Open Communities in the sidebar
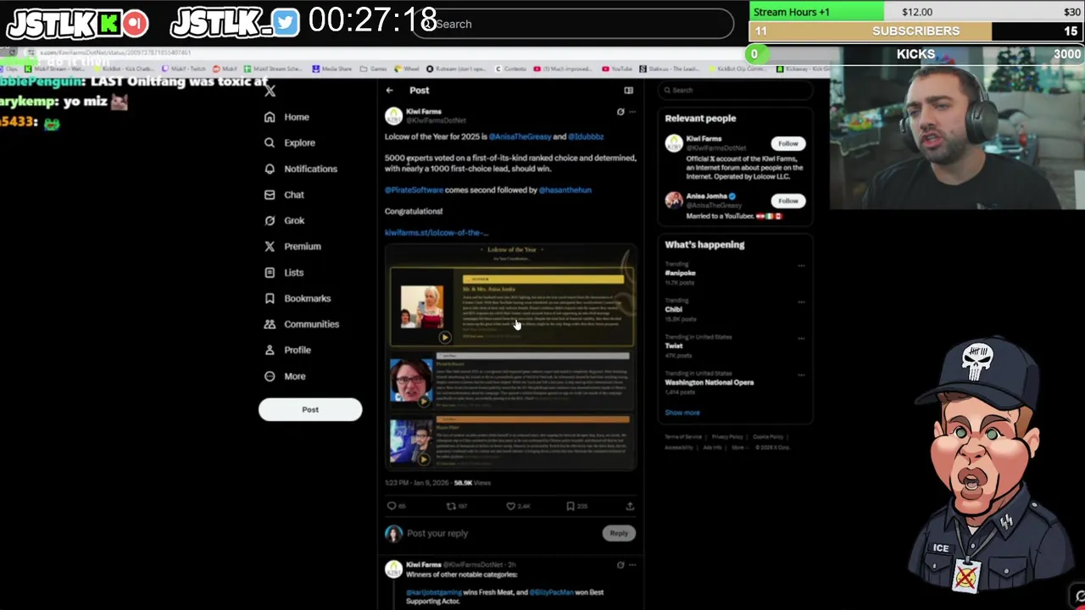 [x=302, y=324]
